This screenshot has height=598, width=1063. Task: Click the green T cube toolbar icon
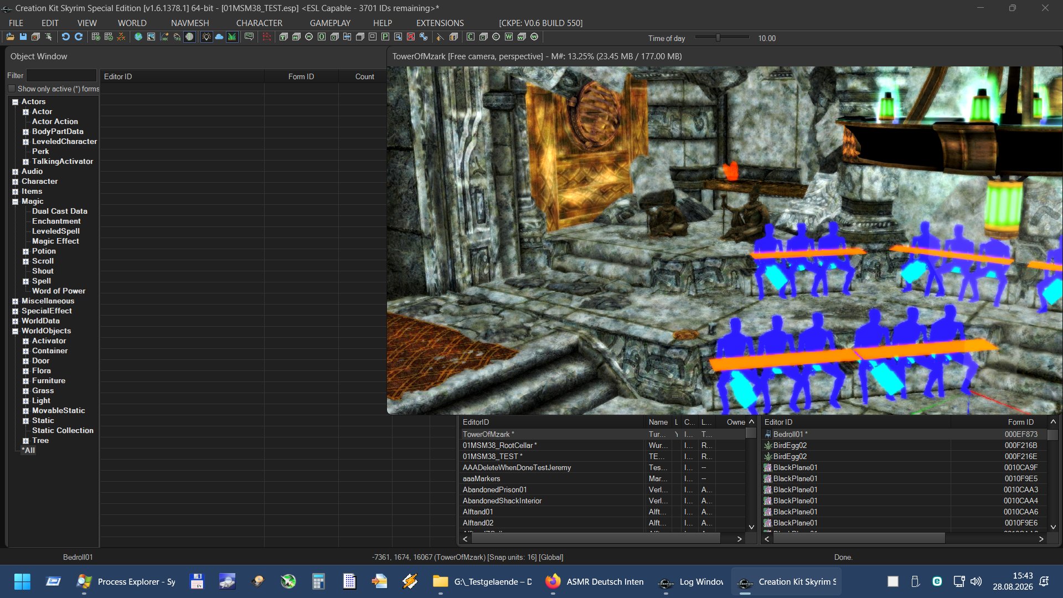point(283,37)
